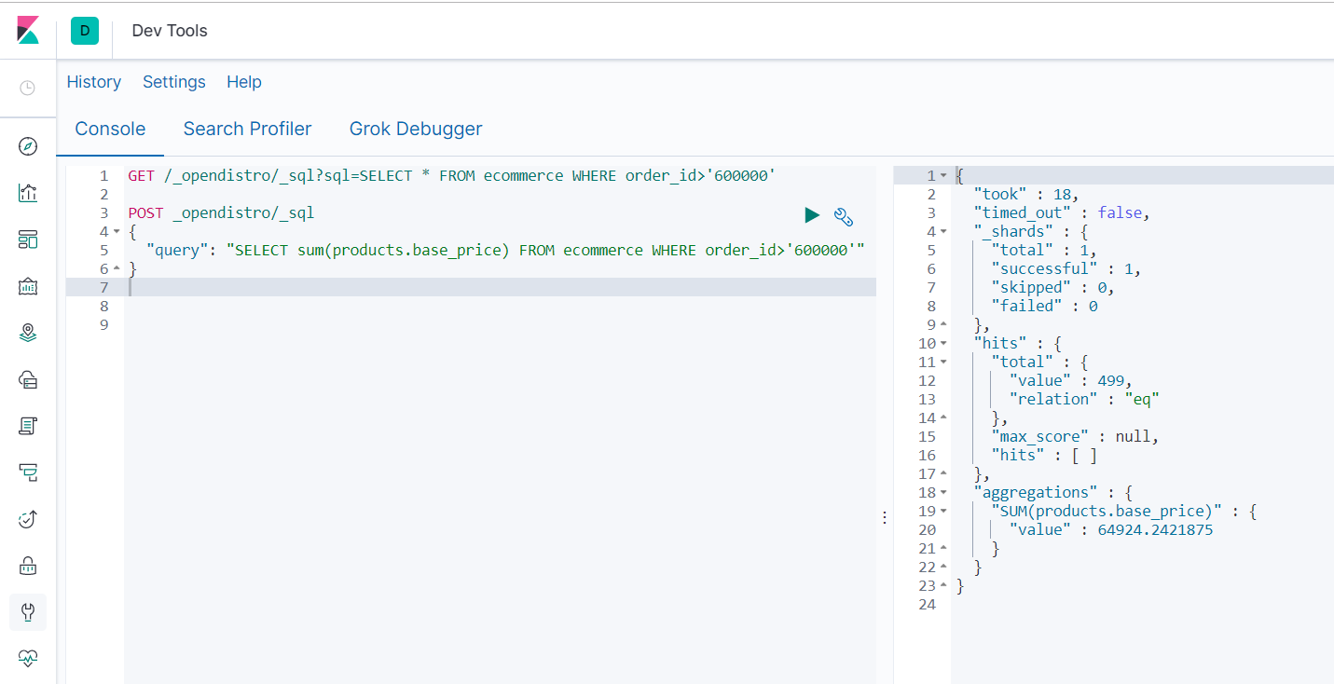Open Monitoring heartbeat icon in sidebar

click(28, 658)
